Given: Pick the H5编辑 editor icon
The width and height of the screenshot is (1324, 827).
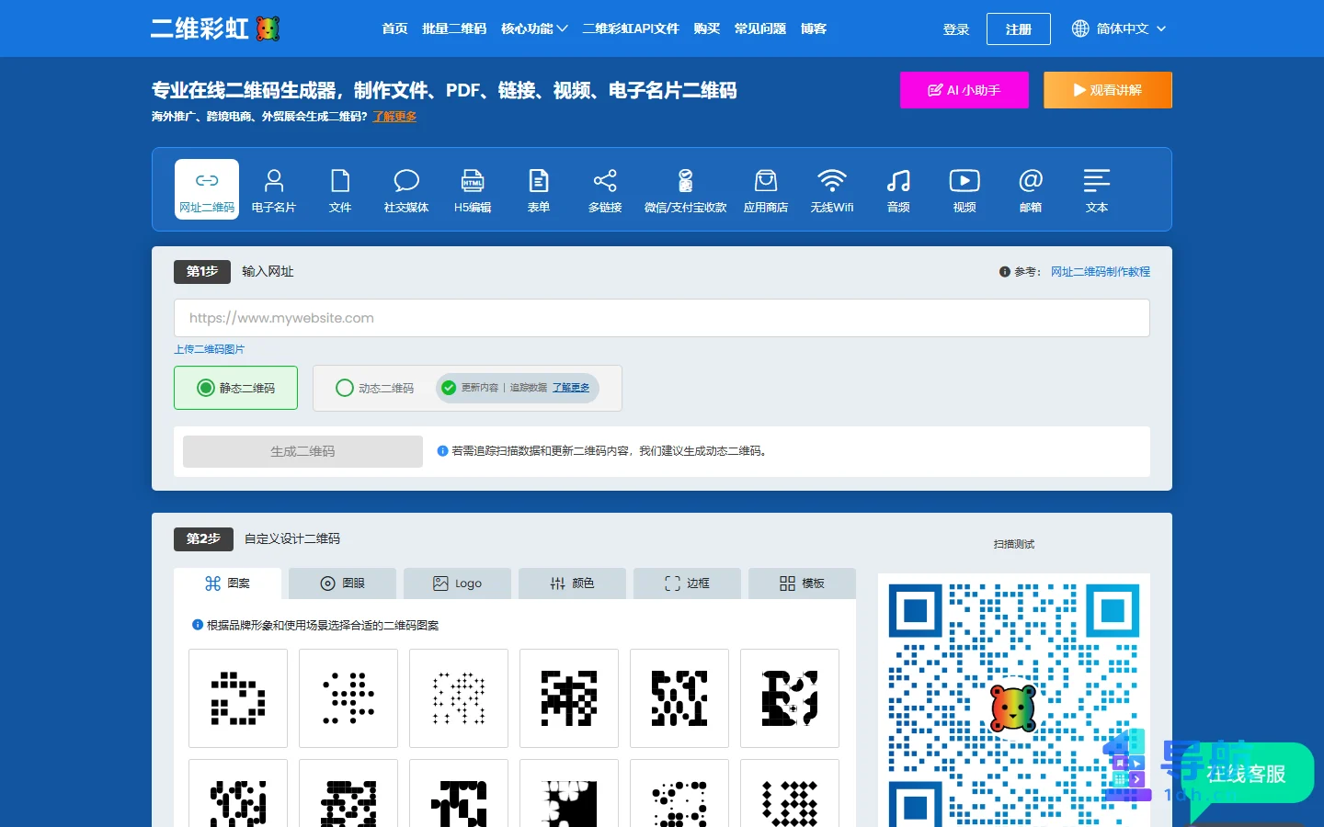Looking at the screenshot, I should pos(473,189).
